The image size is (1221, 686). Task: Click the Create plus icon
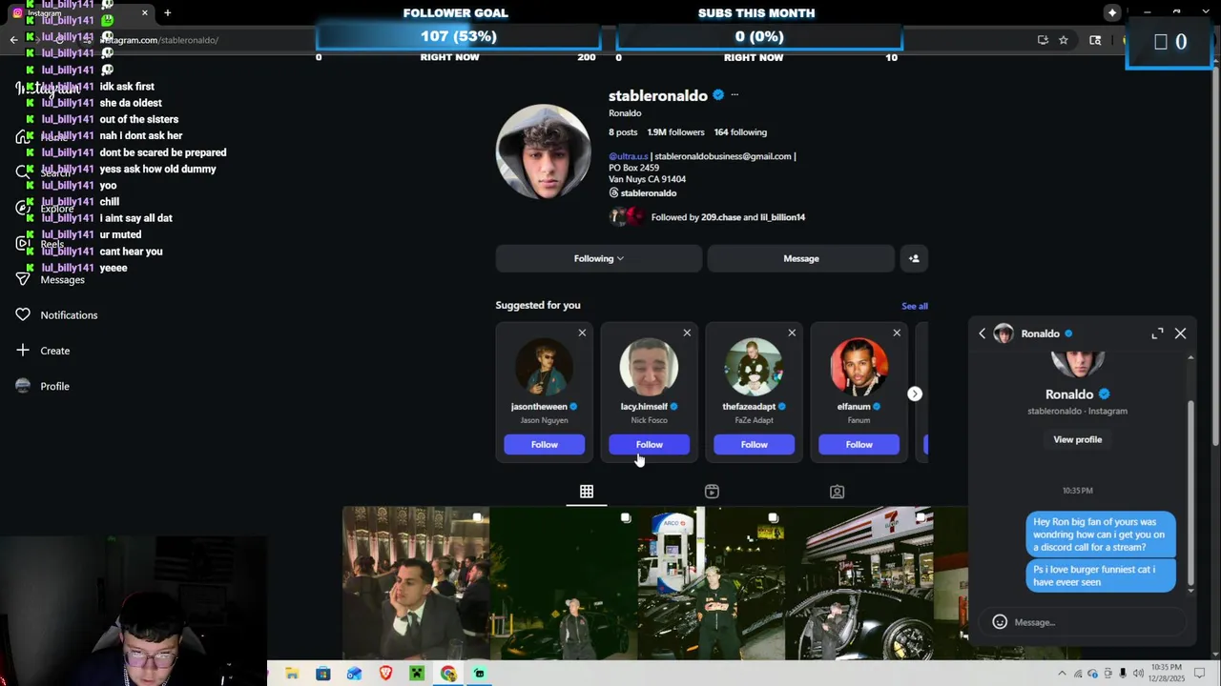pos(23,351)
